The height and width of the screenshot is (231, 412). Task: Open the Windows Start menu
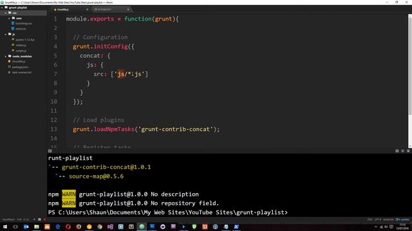(x=5, y=227)
